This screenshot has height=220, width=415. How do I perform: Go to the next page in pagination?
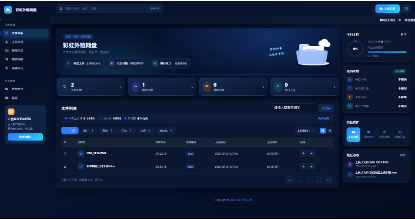tap(318, 180)
